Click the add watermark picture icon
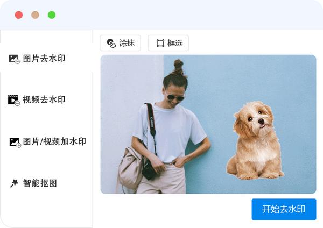 [15, 142]
